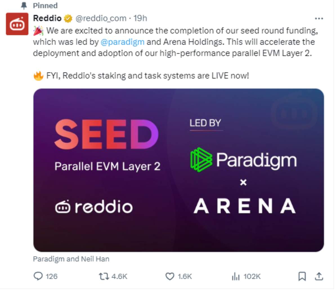Open the @paradigm mention link
Viewport: 336px width, 291px height.
tap(123, 42)
